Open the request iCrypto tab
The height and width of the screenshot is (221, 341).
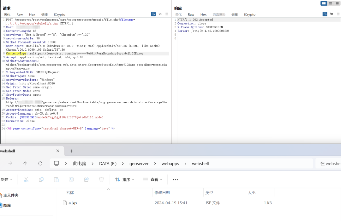pyautogui.click(x=60, y=14)
